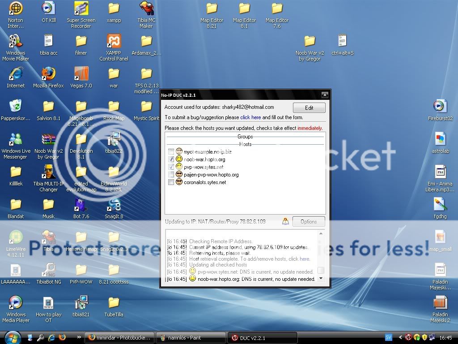458x344 pixels.
Task: Click Show Desktop in the quick launch bar
Action: tap(30, 337)
